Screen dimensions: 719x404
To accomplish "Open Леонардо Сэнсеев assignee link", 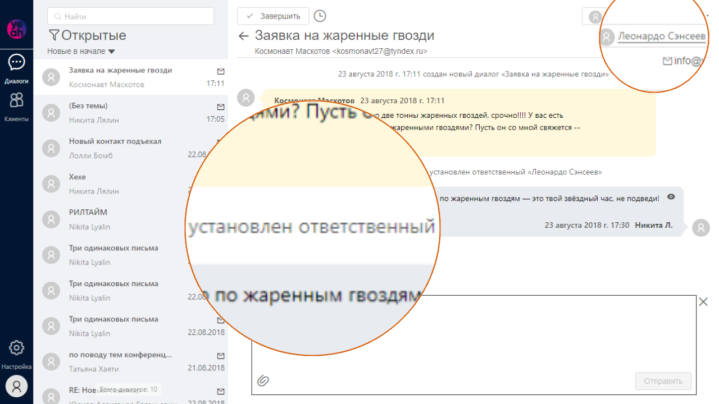I will (x=662, y=36).
